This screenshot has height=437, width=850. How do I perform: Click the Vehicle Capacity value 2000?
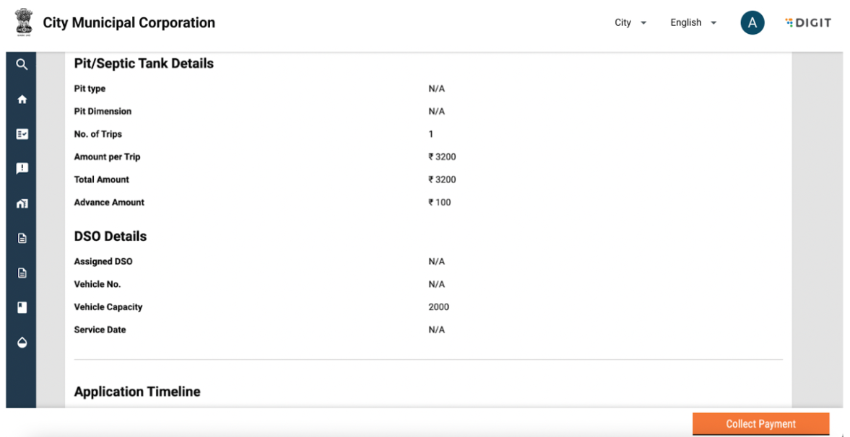tap(438, 307)
